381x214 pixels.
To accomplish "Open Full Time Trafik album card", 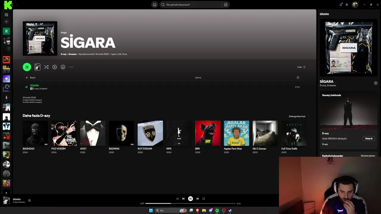I will tap(294, 137).
